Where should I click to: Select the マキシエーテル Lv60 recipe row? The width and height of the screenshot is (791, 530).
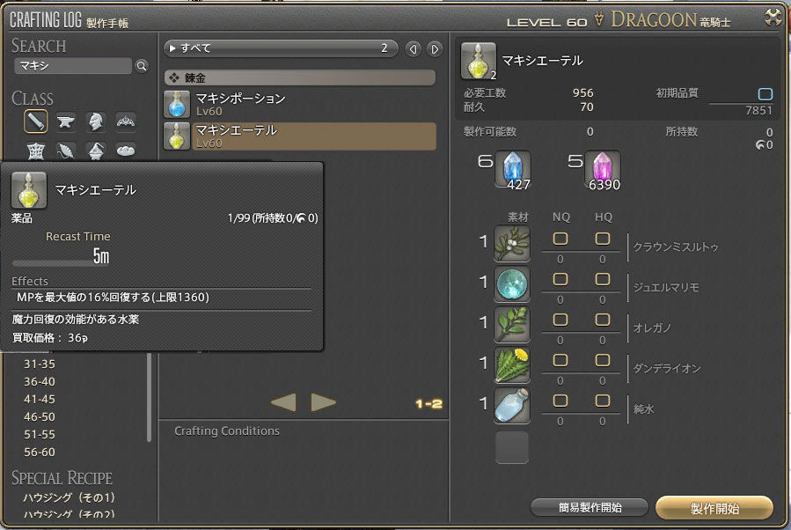pos(300,136)
